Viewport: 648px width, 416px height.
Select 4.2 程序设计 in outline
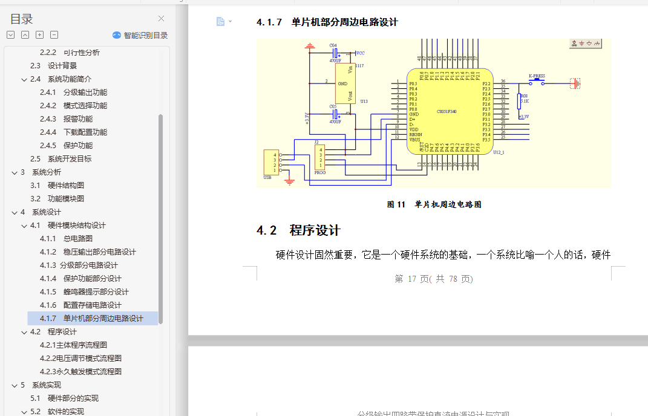click(53, 332)
